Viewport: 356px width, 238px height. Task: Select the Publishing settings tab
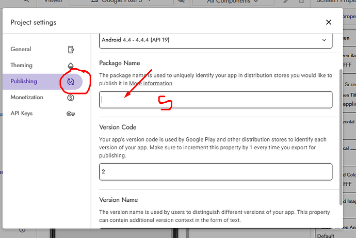[42, 82]
